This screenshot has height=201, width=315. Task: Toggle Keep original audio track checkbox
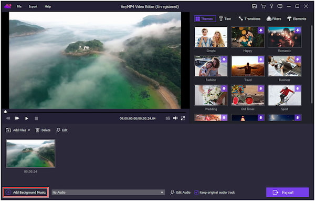tap(196, 193)
